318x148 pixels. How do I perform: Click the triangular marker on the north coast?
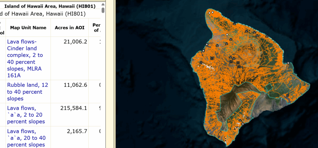pyautogui.click(x=234, y=24)
